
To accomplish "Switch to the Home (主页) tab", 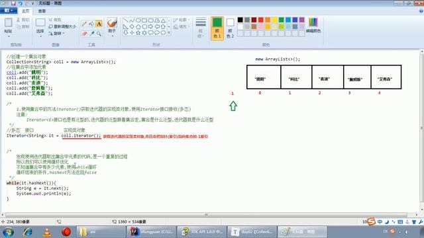I will pyautogui.click(x=25, y=11).
